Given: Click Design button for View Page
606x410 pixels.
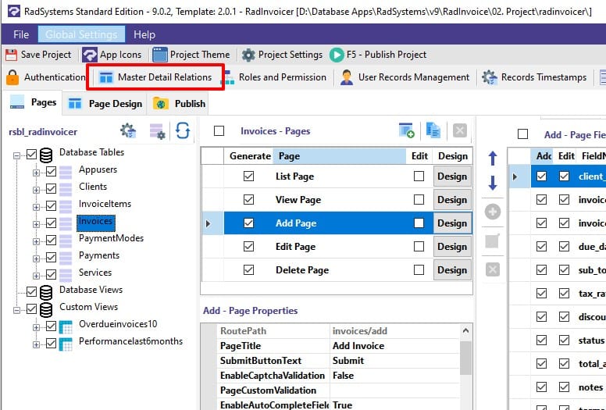Looking at the screenshot, I should (452, 200).
